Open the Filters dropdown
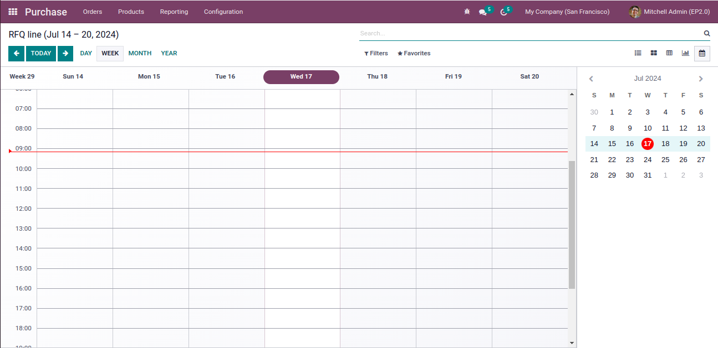718x348 pixels. [376, 54]
